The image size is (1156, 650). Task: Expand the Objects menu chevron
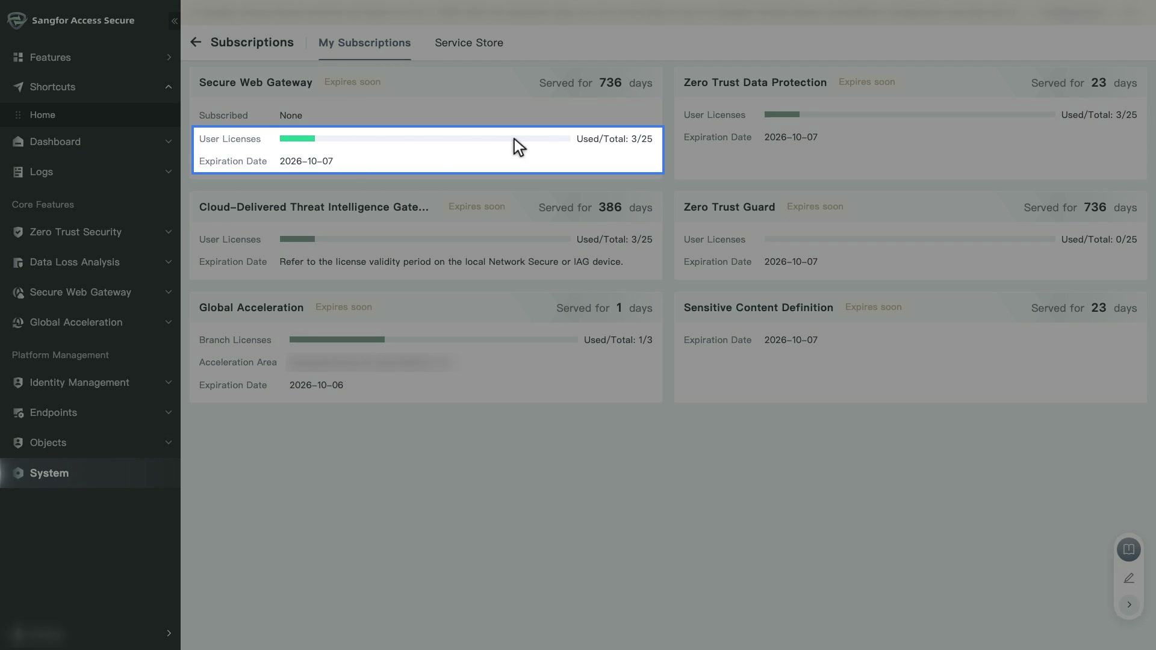169,442
